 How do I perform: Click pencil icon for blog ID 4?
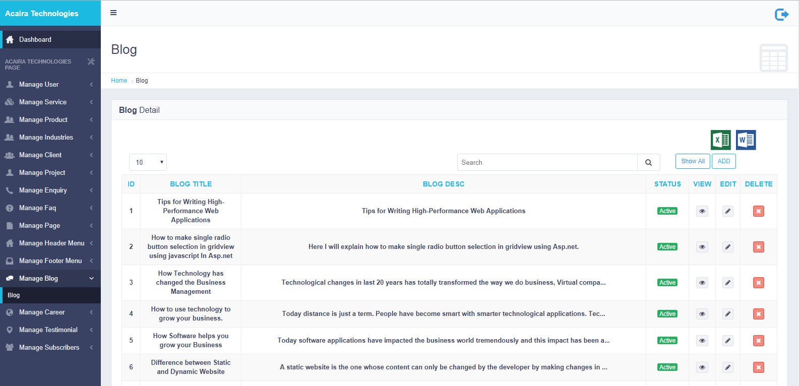727,314
